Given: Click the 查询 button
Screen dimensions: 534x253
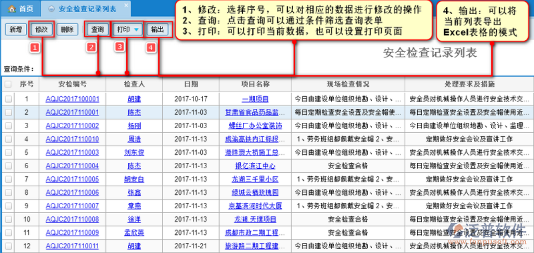Looking at the screenshot, I should [x=97, y=29].
